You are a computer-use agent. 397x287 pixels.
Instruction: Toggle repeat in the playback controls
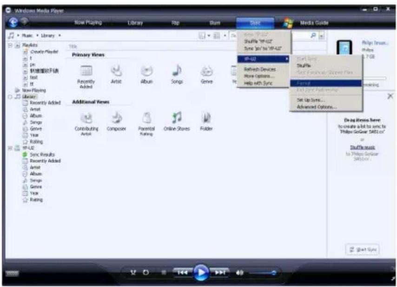(146, 273)
